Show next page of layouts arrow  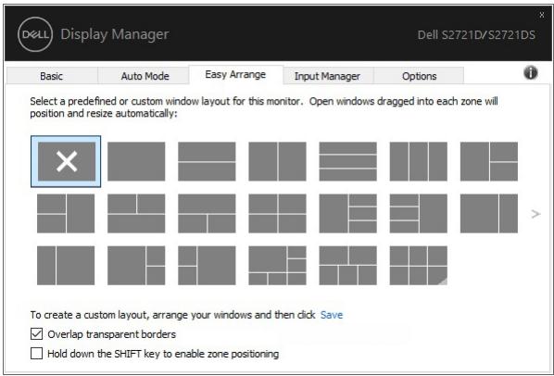(x=535, y=214)
